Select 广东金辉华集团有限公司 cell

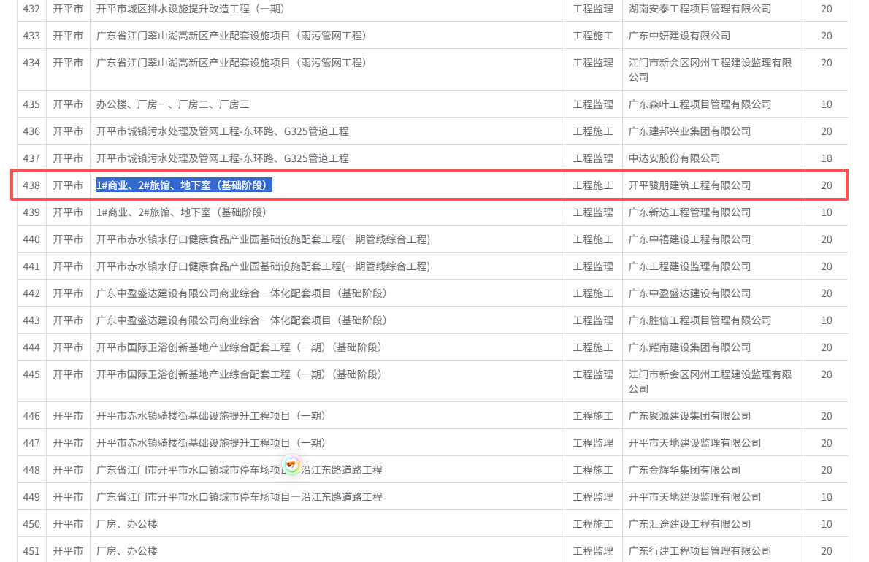[x=684, y=470]
